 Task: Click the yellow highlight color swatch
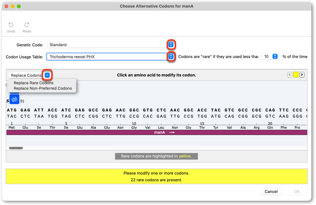tap(296, 75)
